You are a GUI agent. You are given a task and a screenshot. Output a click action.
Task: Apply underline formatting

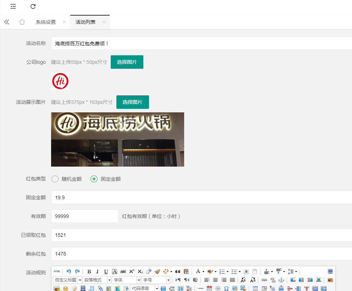[106, 272]
